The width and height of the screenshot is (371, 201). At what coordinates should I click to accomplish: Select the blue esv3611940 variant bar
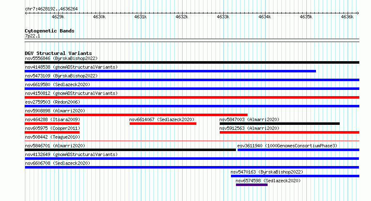[298, 150]
